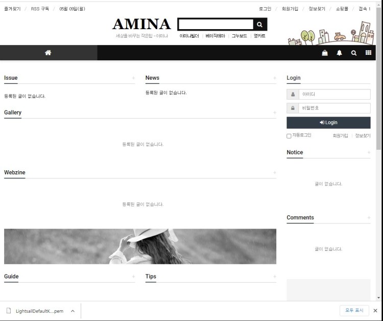Expand the Gallery section plus icon

coord(275,112)
